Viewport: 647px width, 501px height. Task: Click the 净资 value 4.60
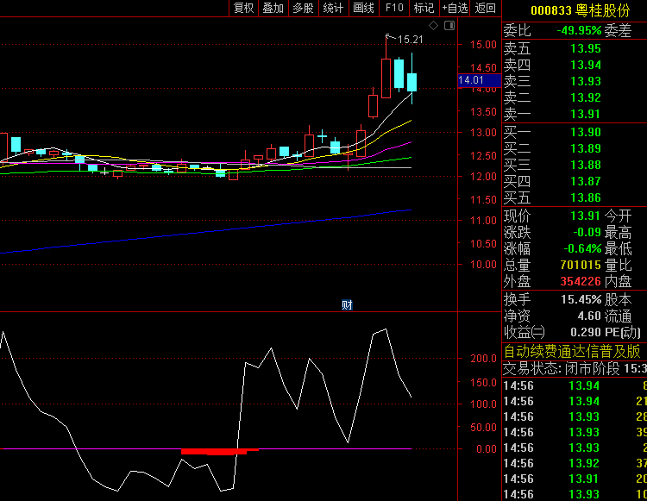(589, 316)
